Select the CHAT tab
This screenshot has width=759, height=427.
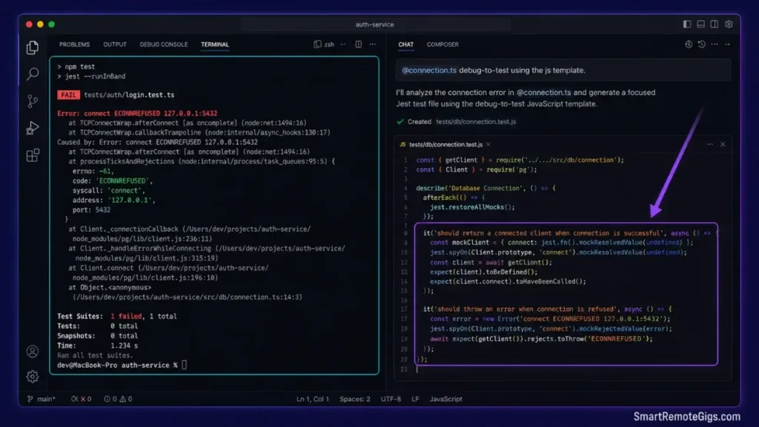click(x=405, y=44)
